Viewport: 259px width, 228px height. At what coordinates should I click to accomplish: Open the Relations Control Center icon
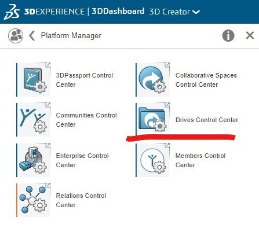coord(34,200)
